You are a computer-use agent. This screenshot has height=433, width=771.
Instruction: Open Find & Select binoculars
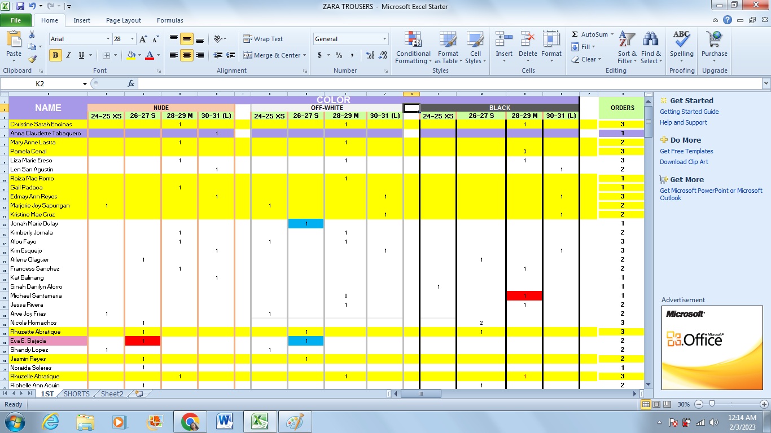tap(651, 47)
